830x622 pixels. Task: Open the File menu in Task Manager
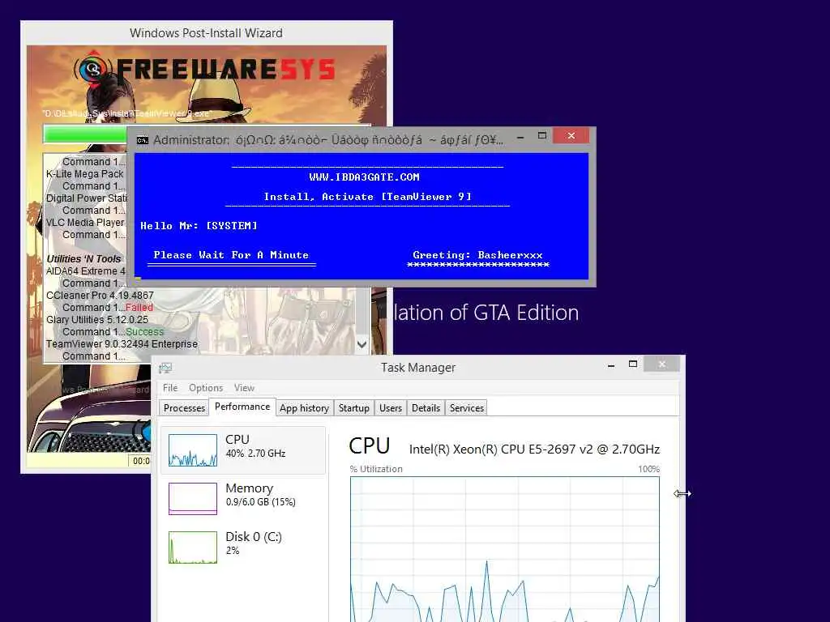point(170,388)
